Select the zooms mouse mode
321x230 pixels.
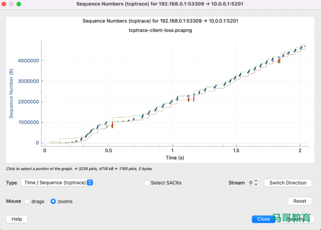pyautogui.click(x=53, y=201)
